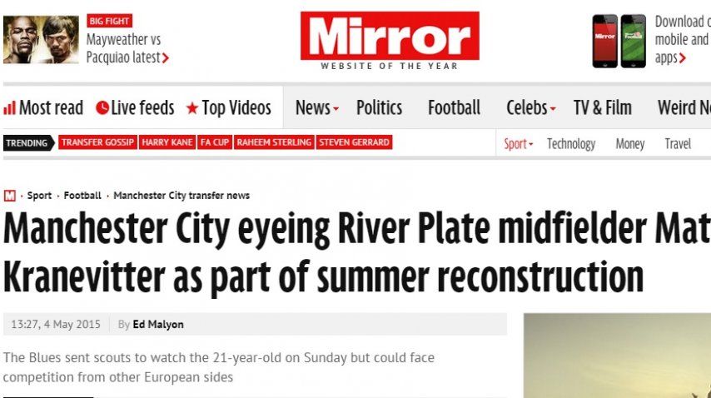Select the Transfer Gossip trending tag
Image resolution: width=711 pixels, height=398 pixels.
coord(97,142)
